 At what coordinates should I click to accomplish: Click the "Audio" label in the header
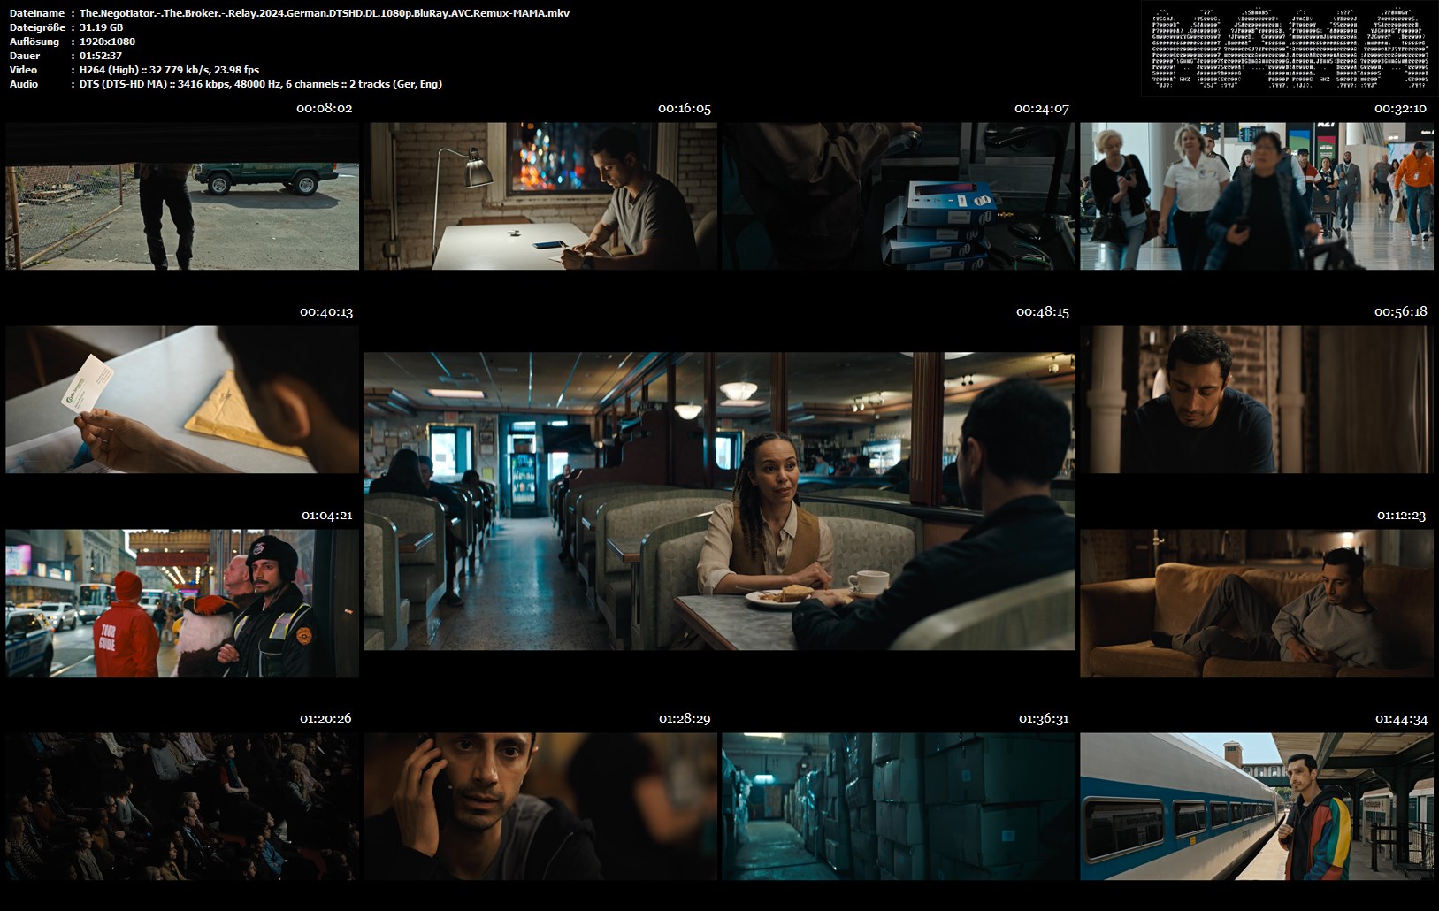tap(24, 84)
